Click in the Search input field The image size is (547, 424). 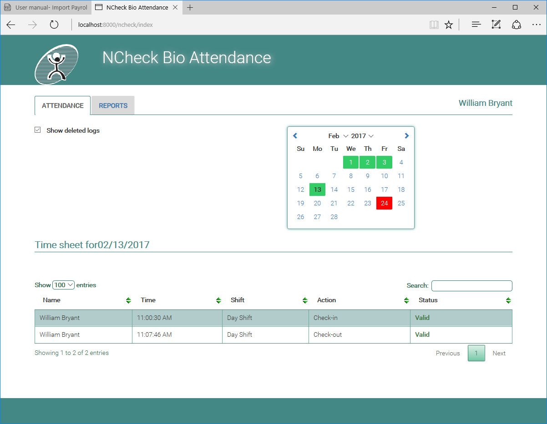point(471,286)
